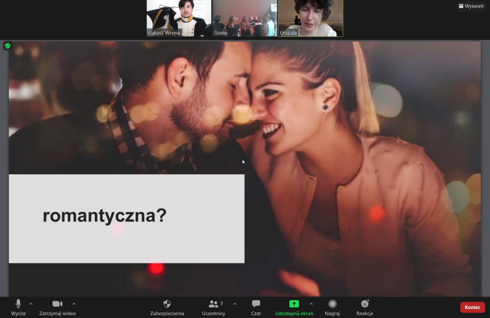Image resolution: width=490 pixels, height=318 pixels.
Task: Expand share options arrow beside Udostępnij ekran
Action: (311, 304)
